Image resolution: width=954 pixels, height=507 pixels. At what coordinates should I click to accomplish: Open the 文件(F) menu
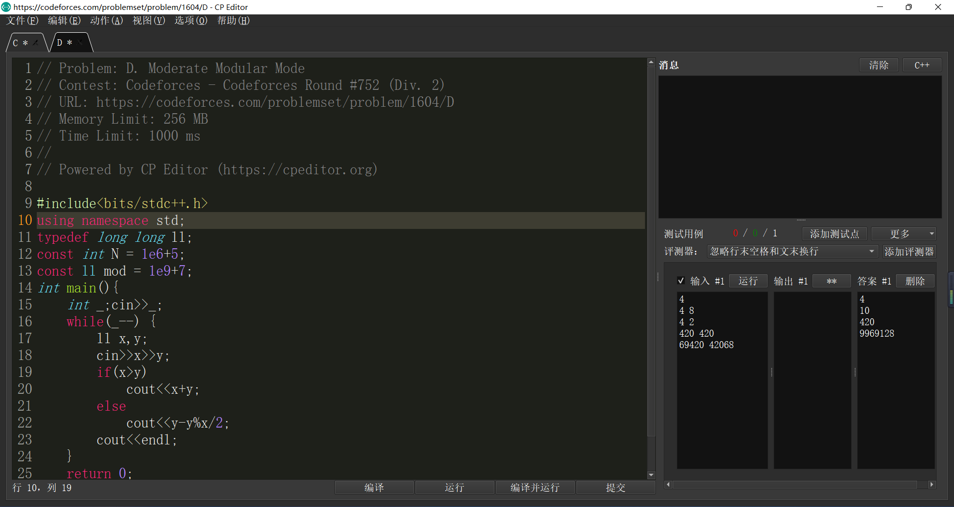(22, 20)
